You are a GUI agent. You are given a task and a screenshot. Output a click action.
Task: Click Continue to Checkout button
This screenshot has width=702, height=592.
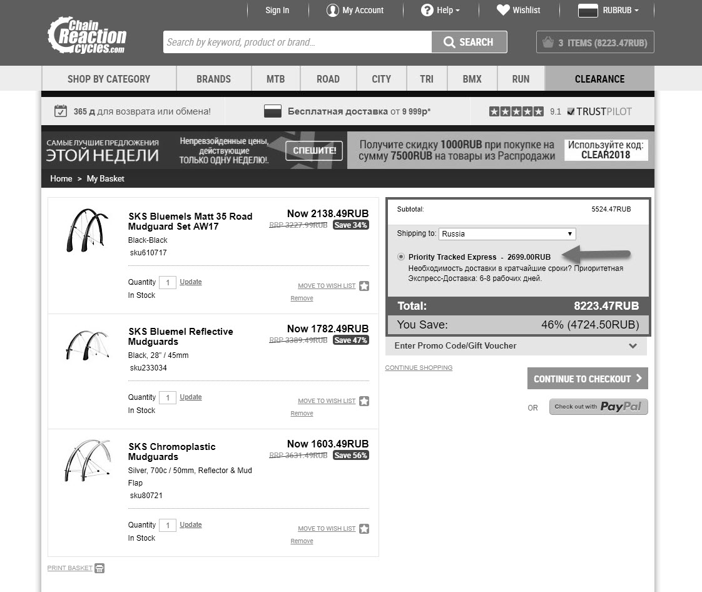588,379
